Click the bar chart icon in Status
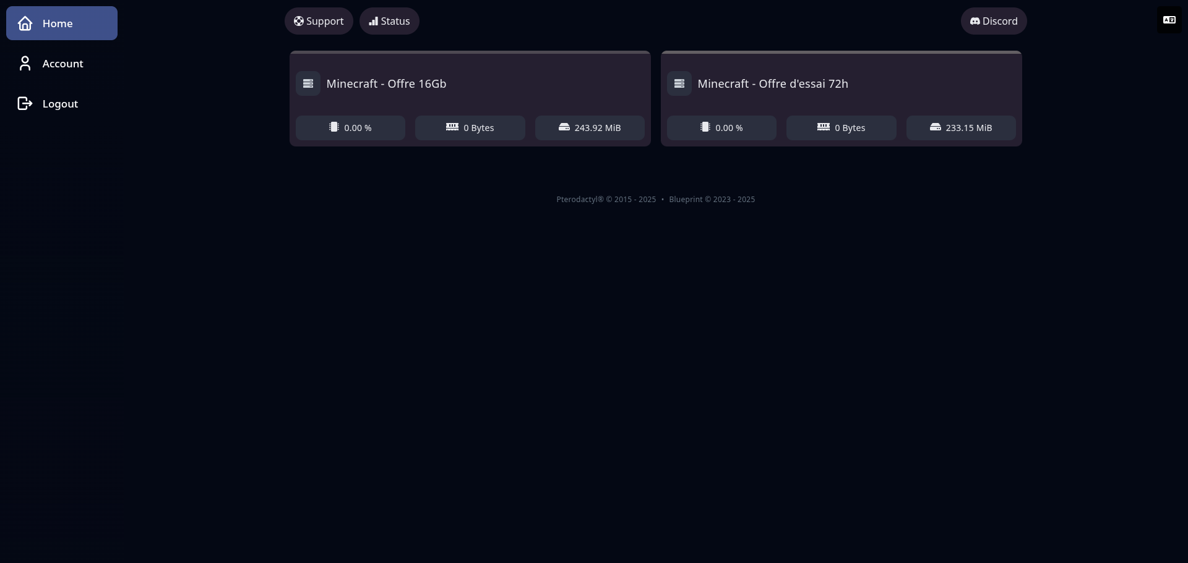 pos(373,21)
